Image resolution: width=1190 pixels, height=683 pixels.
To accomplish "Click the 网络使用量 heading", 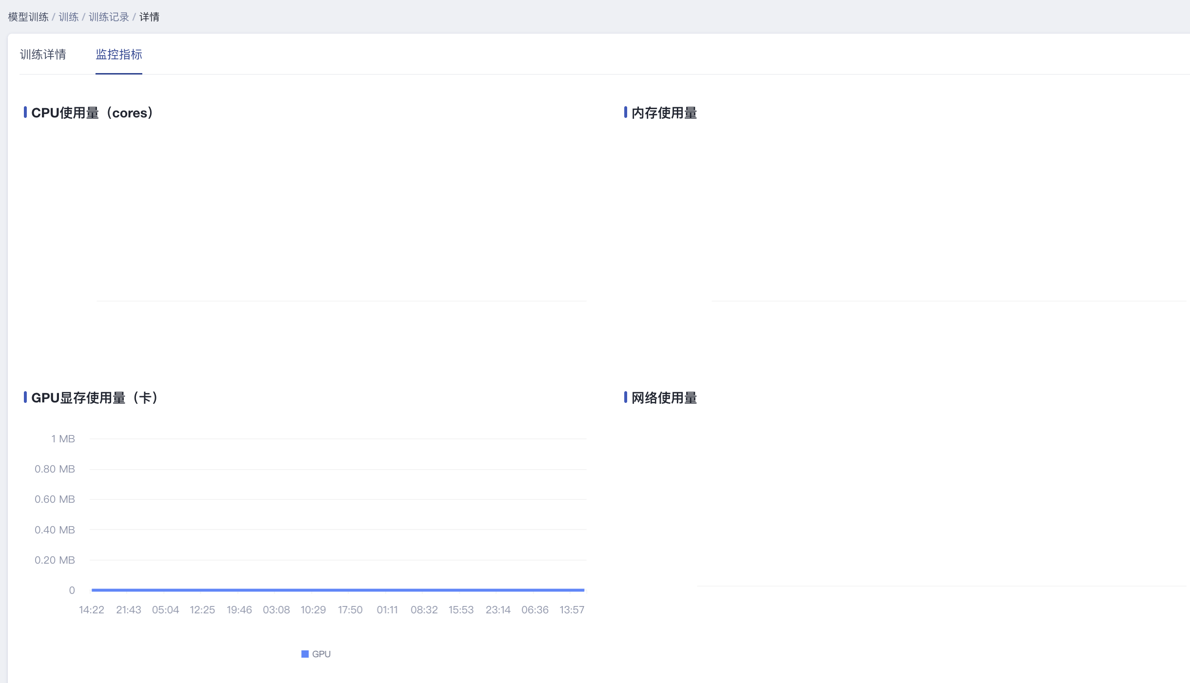I will 664,398.
